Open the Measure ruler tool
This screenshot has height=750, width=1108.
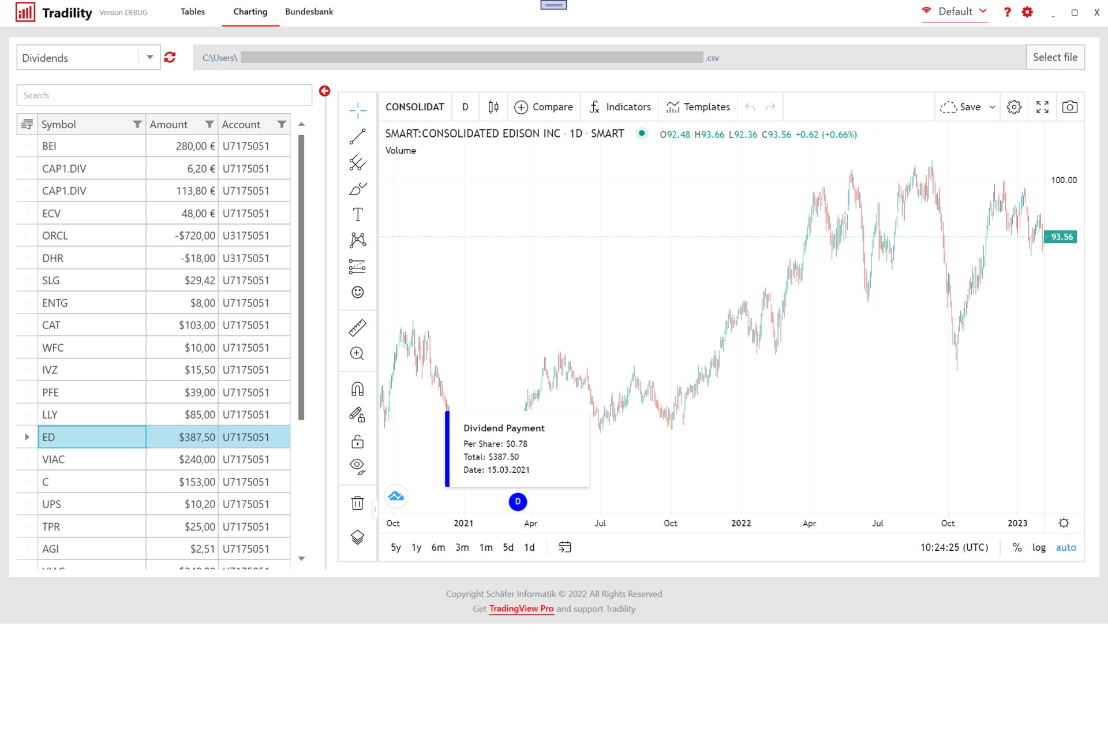click(x=357, y=328)
